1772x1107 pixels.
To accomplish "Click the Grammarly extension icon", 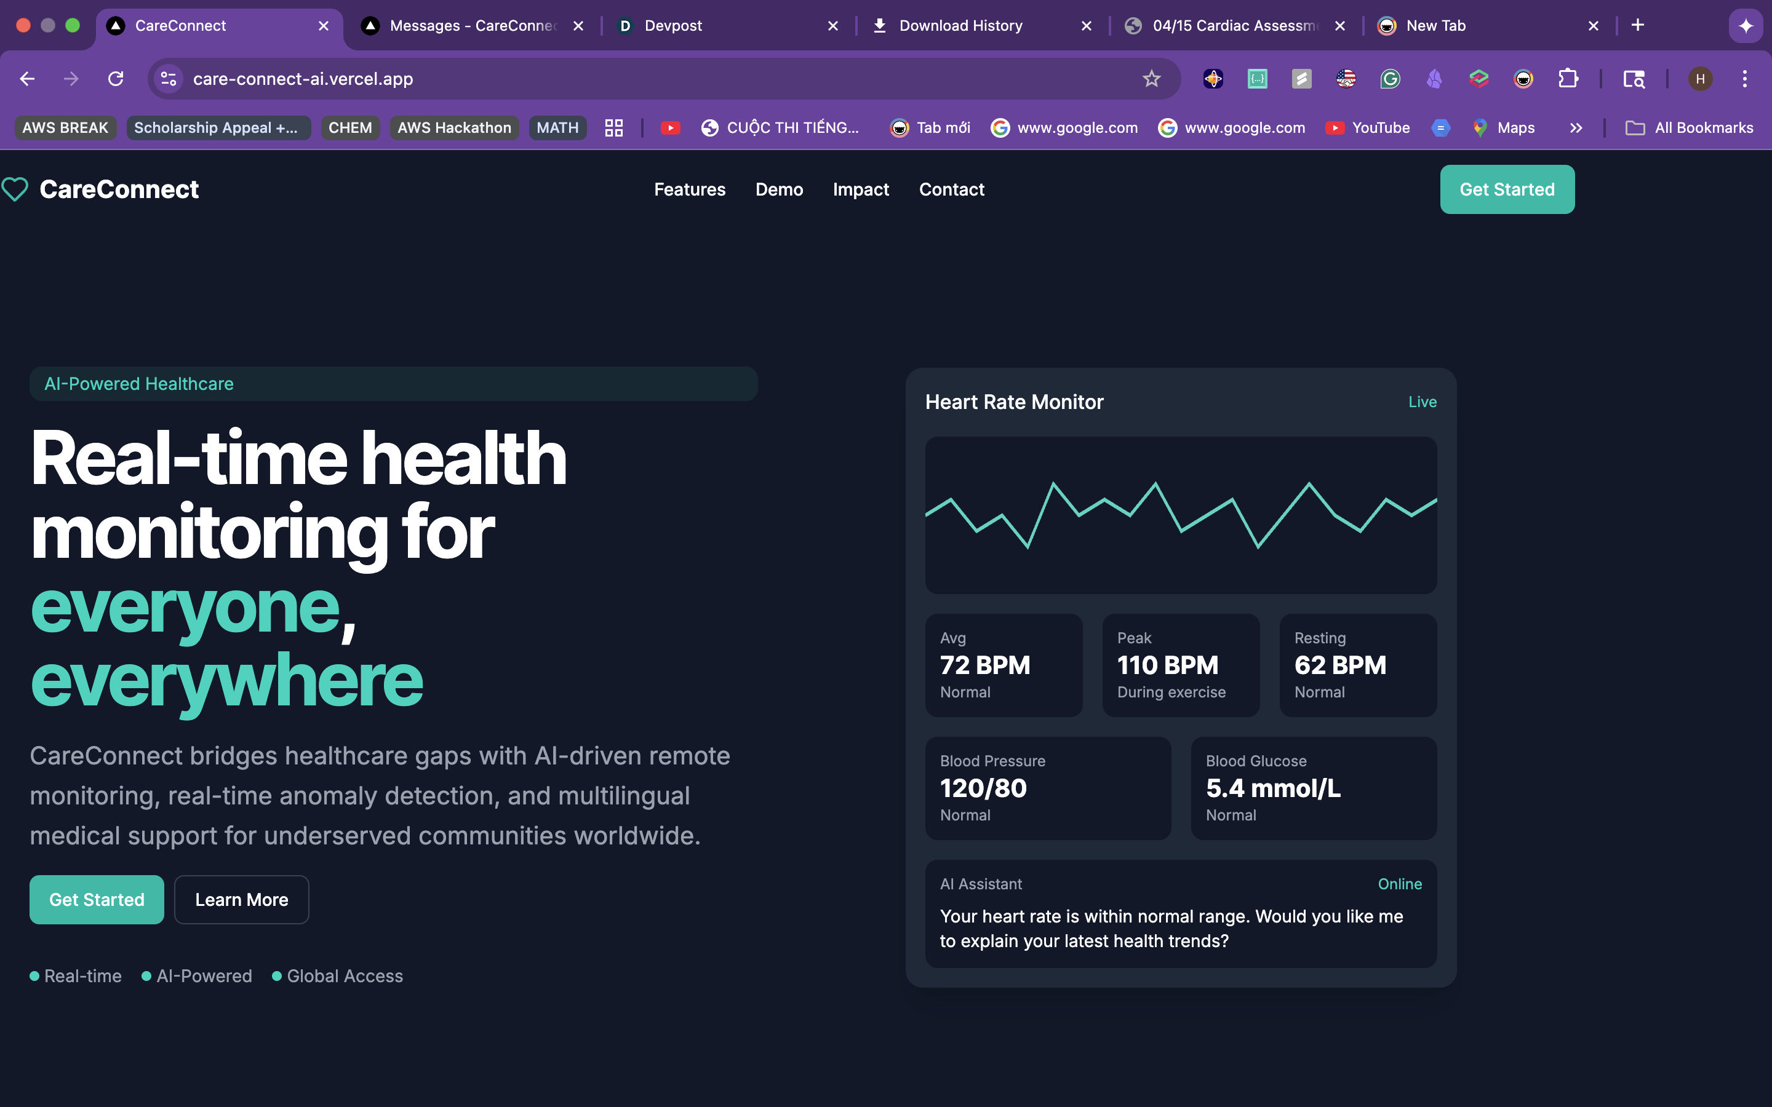I will (x=1390, y=78).
